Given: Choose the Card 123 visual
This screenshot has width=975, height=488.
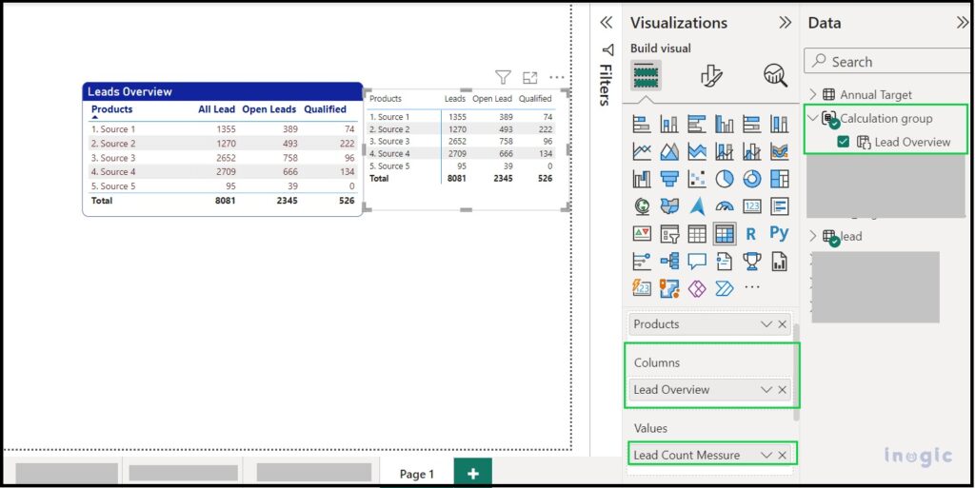Looking at the screenshot, I should click(x=752, y=206).
